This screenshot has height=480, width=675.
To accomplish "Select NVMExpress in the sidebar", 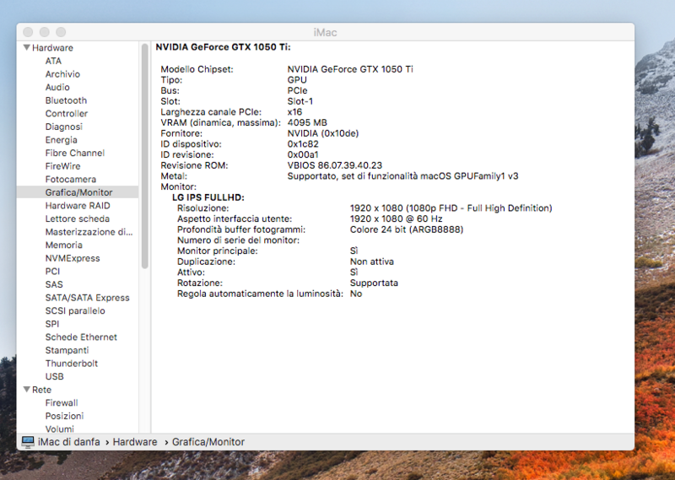I will (x=73, y=258).
